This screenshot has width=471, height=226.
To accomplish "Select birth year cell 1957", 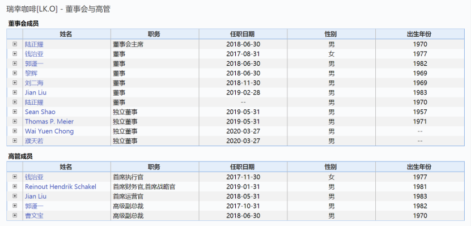I will coord(420,112).
